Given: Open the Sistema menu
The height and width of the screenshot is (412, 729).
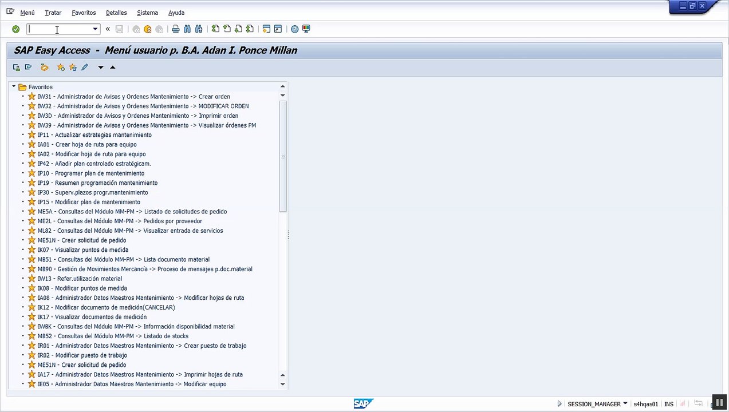Looking at the screenshot, I should (148, 13).
